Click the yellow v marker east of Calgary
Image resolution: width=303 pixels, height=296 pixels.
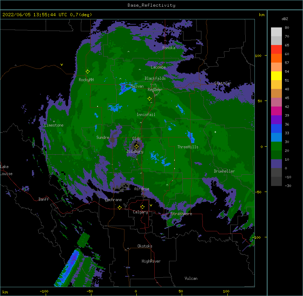(x=151, y=205)
